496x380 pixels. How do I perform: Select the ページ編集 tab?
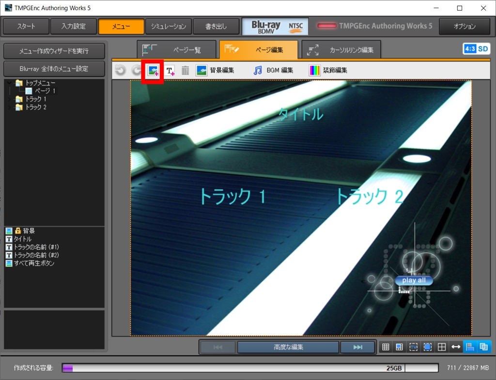tap(259, 50)
